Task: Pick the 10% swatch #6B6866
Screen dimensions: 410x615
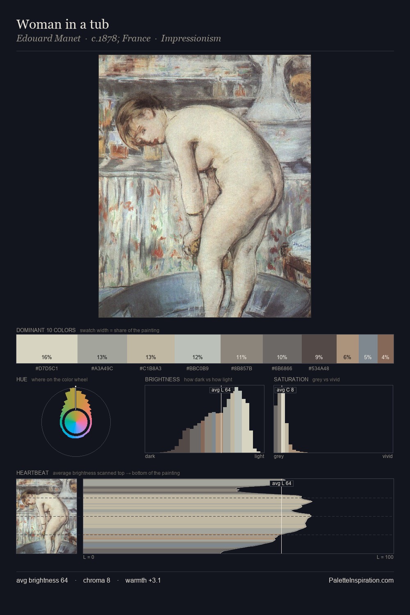Action: [282, 349]
